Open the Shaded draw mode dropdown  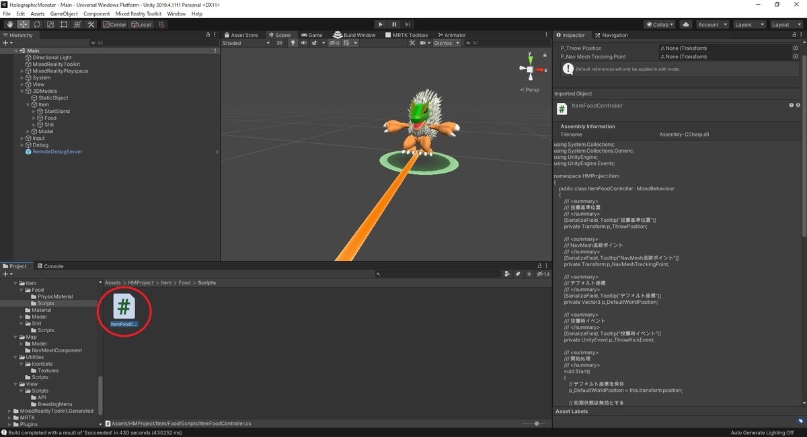[247, 43]
